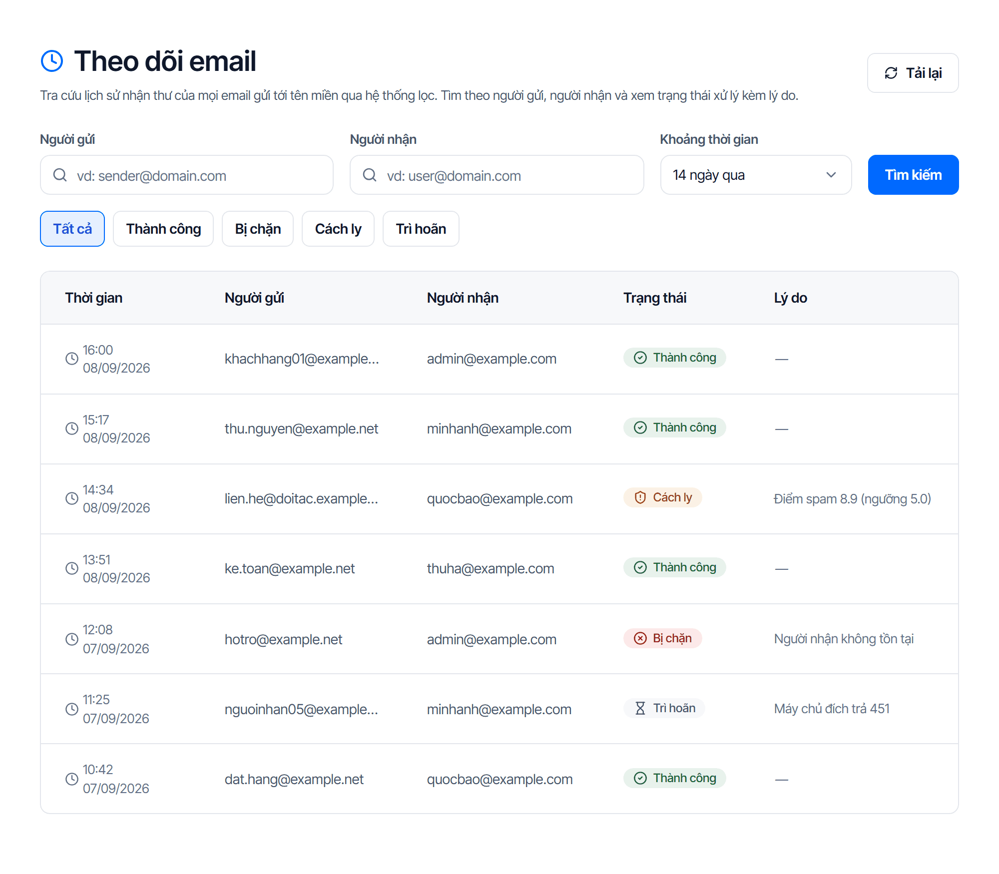Click sender lien.he@doitac.example...
This screenshot has height=874, width=999.
(301, 499)
